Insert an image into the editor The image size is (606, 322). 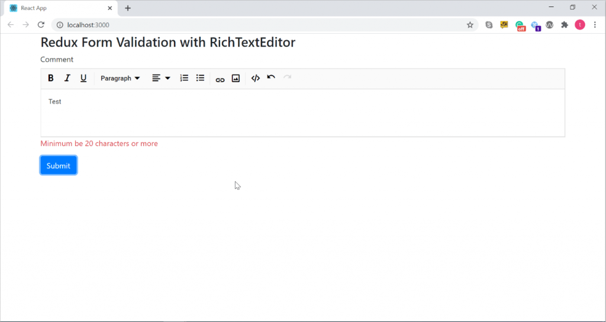point(236,78)
